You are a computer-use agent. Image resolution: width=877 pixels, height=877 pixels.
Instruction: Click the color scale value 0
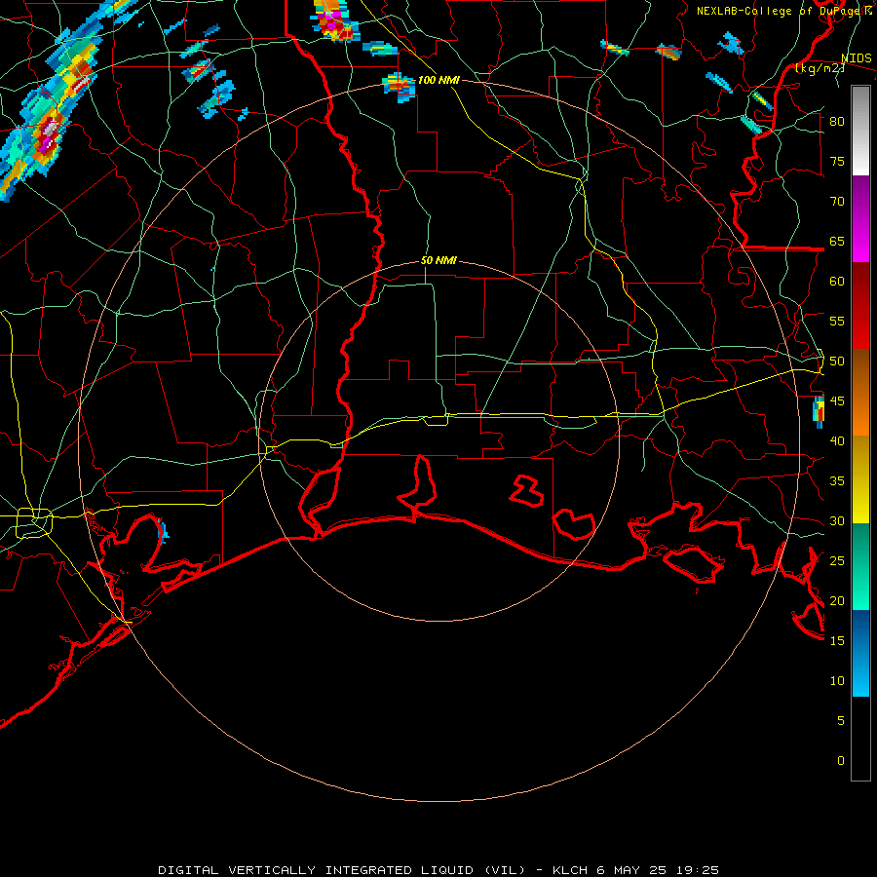(x=840, y=761)
